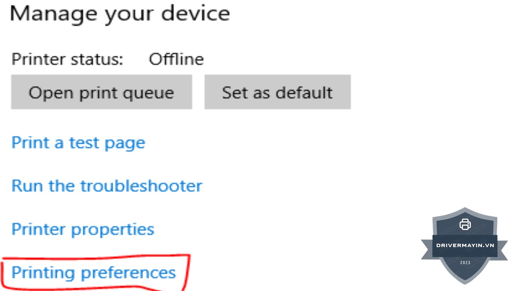Click the Offline status text
Image resolution: width=517 pixels, height=291 pixels.
tap(176, 59)
